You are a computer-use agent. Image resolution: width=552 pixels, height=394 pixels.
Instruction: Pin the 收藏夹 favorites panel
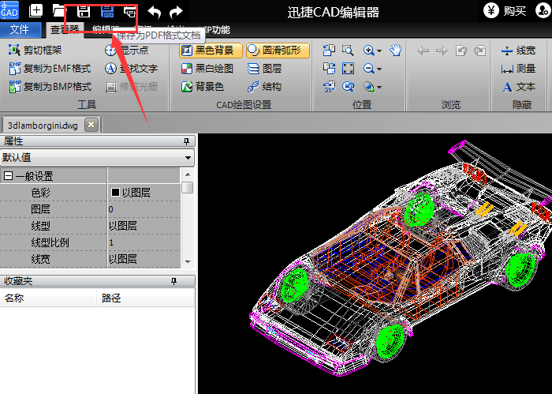187,281
